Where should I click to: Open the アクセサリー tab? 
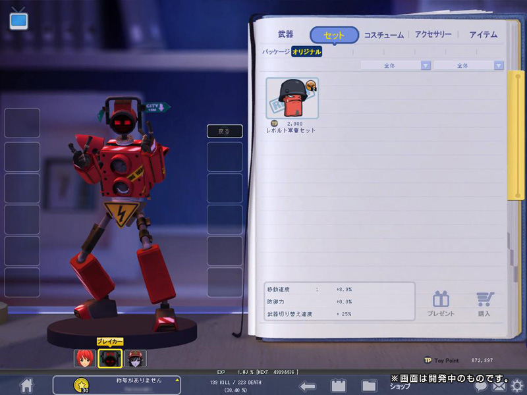coord(433,34)
